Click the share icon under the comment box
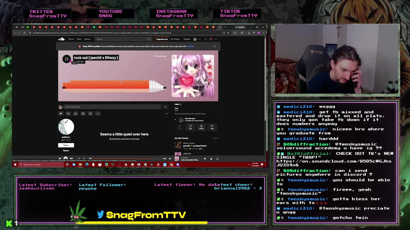410x230 pixels. (76, 113)
